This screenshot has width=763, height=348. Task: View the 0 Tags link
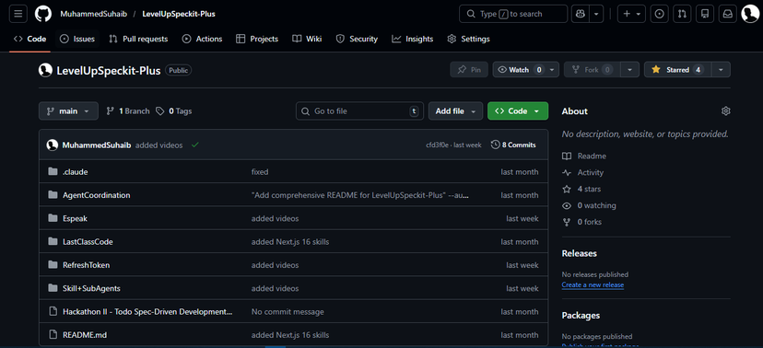(174, 111)
